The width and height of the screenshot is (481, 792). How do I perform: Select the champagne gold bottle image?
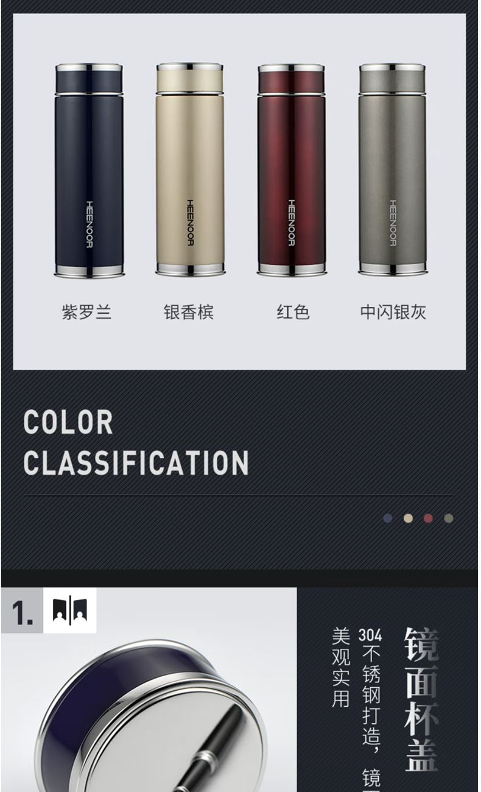[x=190, y=169]
